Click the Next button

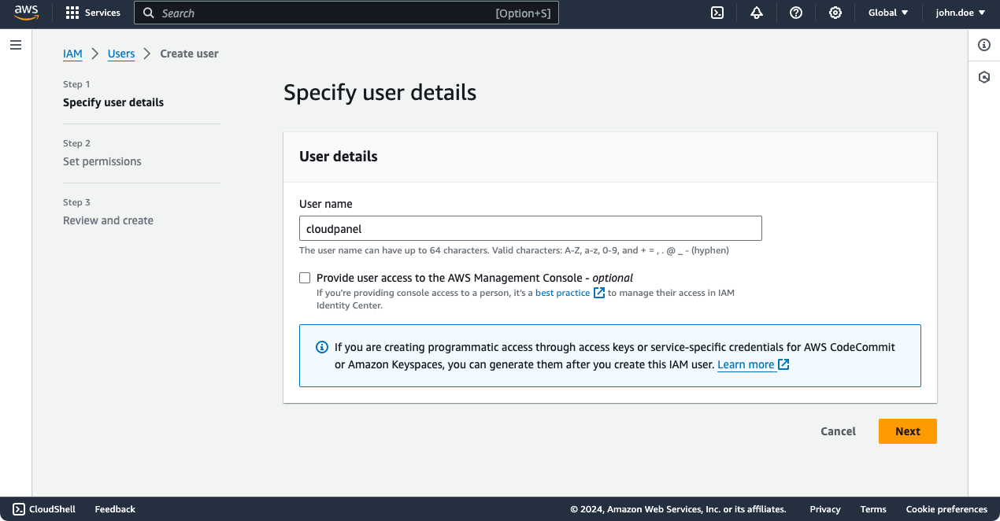point(907,431)
